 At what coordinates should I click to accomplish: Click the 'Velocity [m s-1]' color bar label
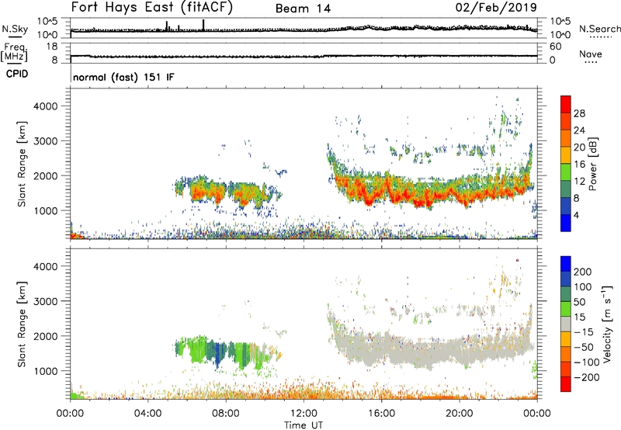[x=607, y=324]
